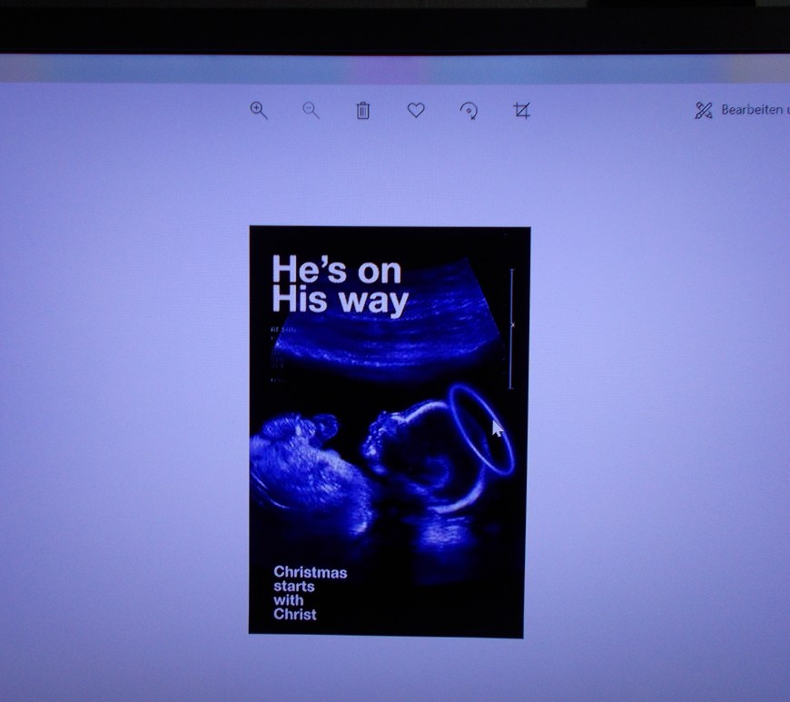
Task: Click the word "Christmas" on the poster
Action: [310, 572]
